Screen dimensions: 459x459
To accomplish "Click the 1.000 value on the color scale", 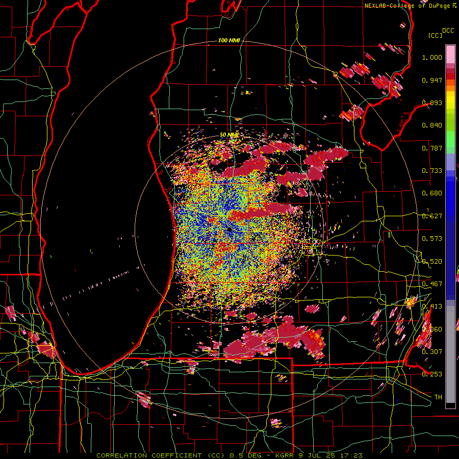I will 432,57.
